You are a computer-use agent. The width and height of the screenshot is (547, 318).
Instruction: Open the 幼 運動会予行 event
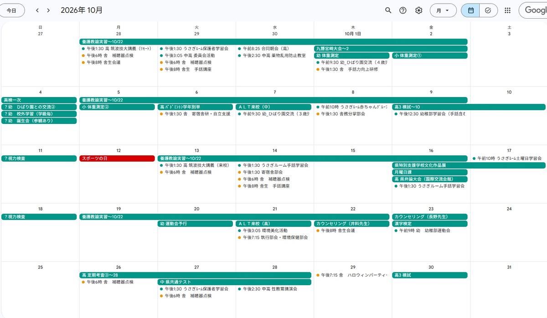(x=196, y=224)
